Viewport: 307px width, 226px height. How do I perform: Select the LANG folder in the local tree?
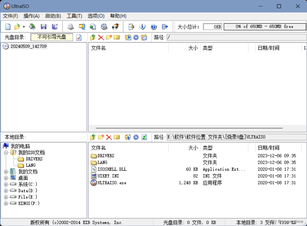31,165
